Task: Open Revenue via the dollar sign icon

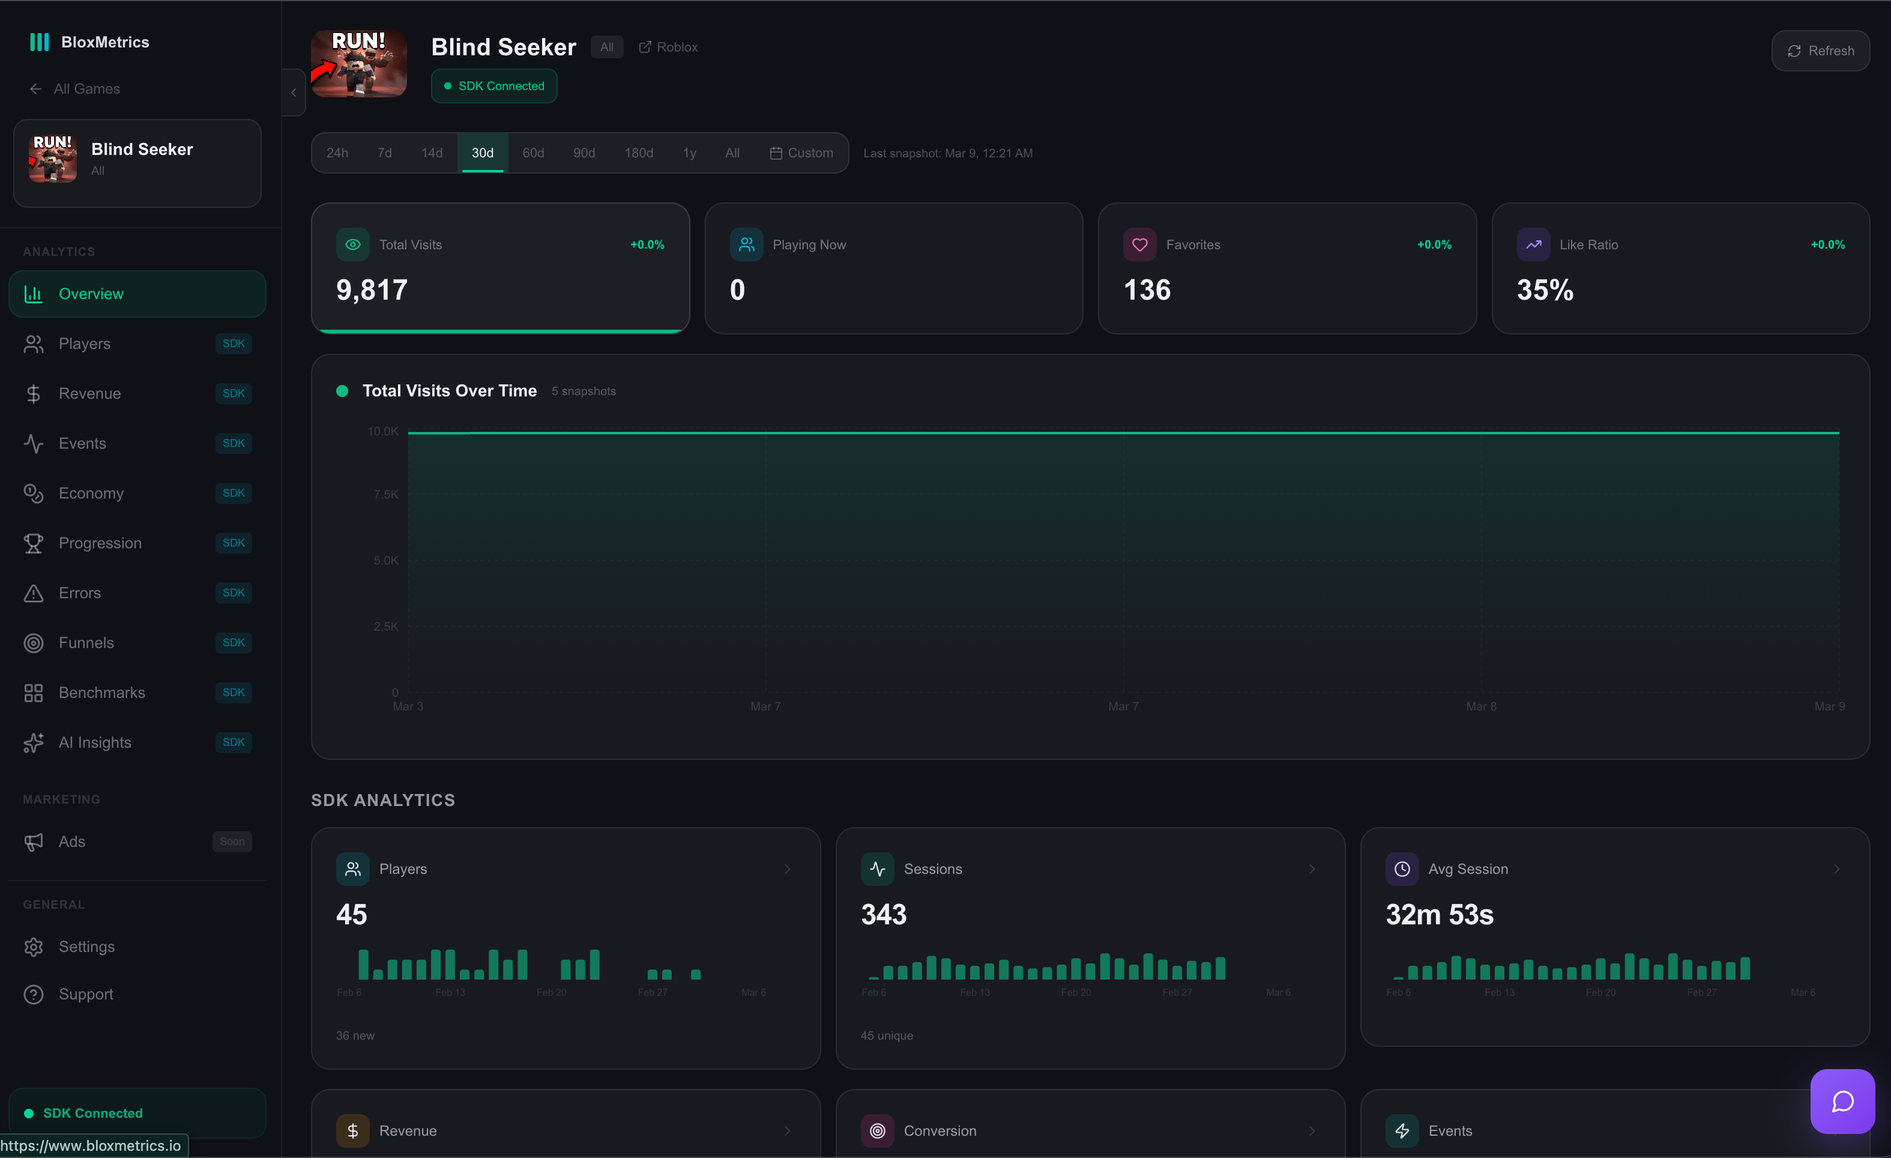Action: click(34, 393)
